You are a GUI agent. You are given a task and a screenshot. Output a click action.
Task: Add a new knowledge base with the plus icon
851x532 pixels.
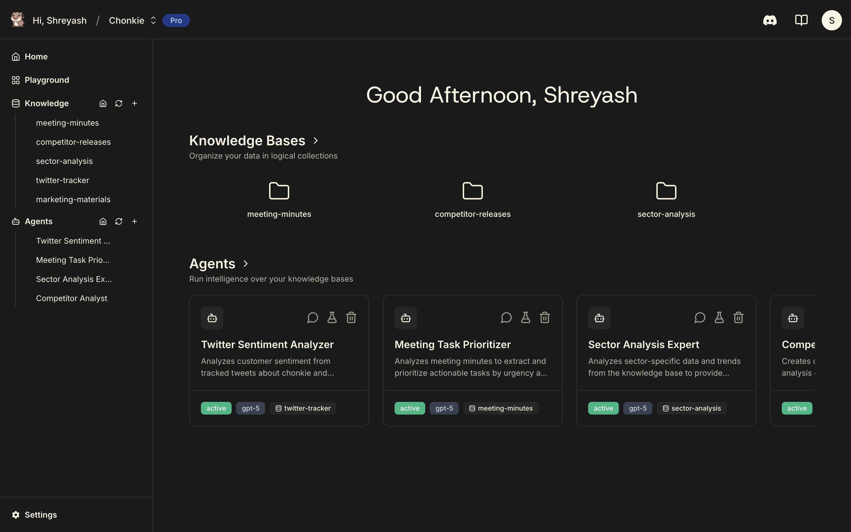click(x=135, y=103)
